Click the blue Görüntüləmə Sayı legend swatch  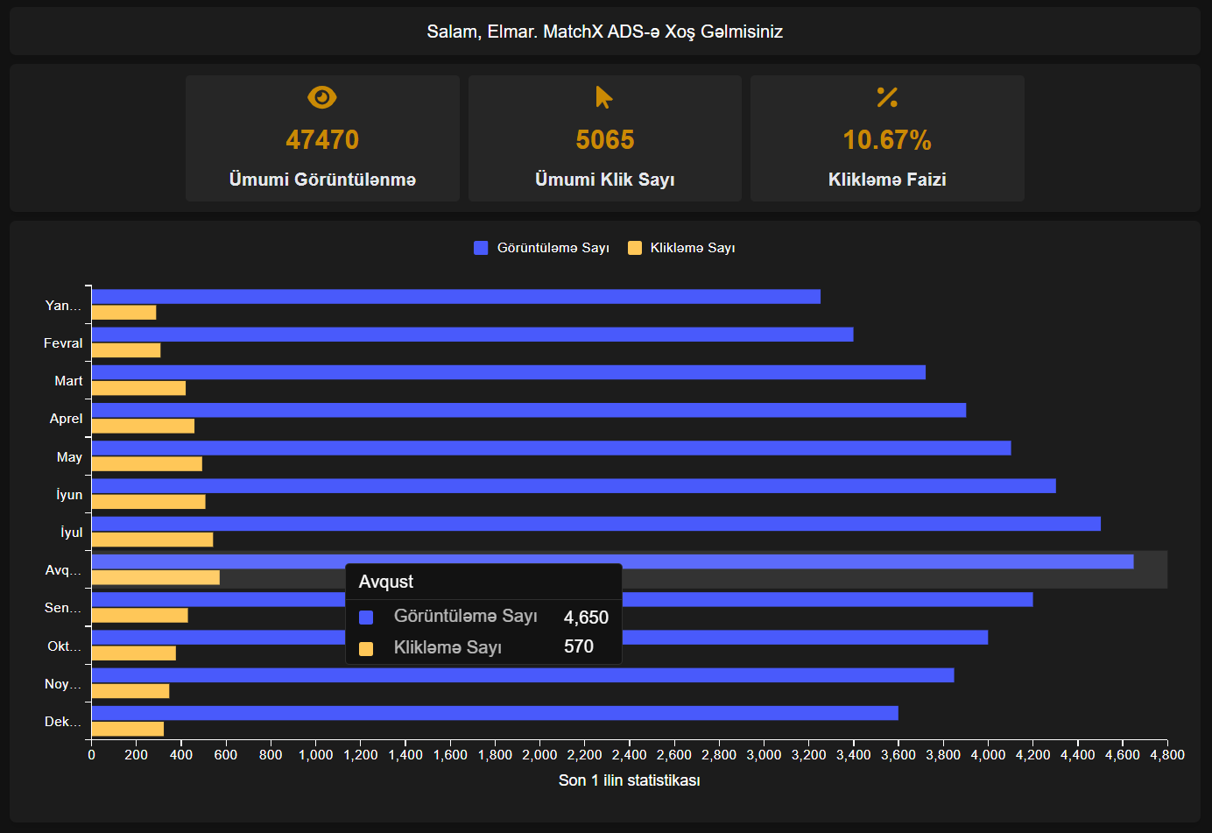tap(481, 248)
